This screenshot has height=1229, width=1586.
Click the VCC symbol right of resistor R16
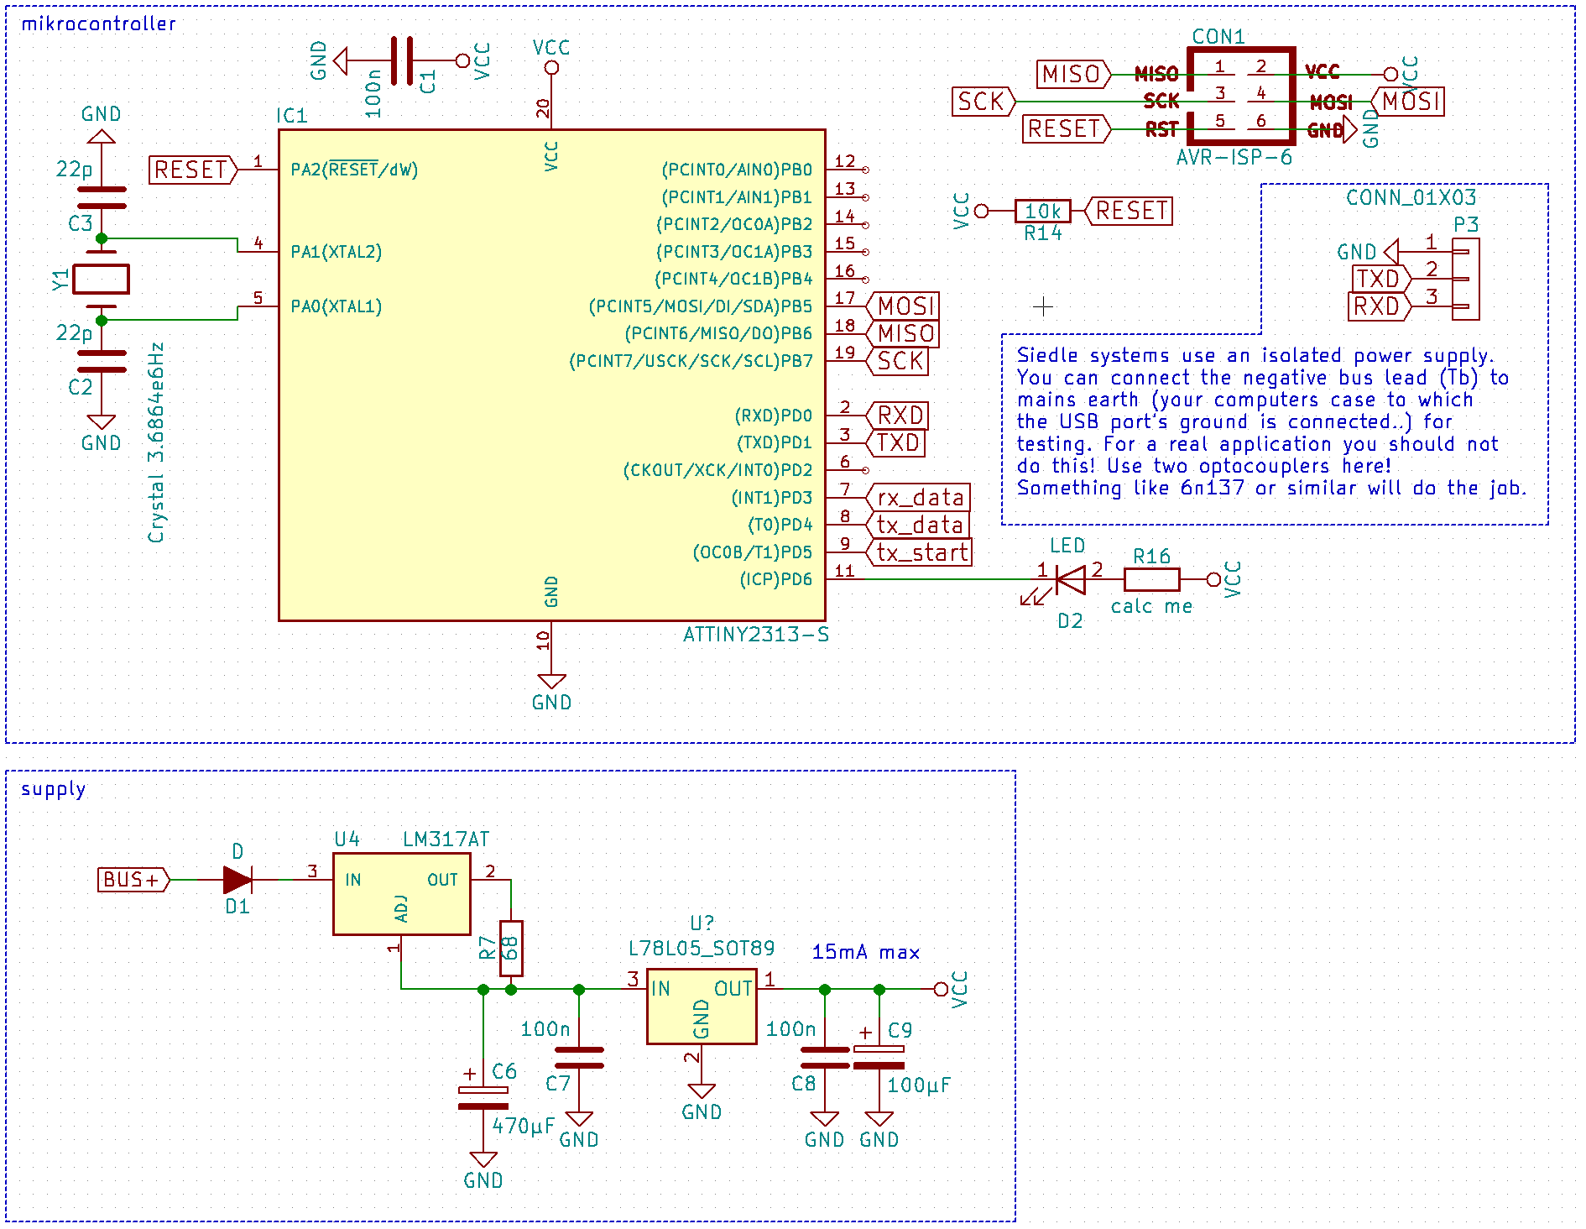point(1213,579)
